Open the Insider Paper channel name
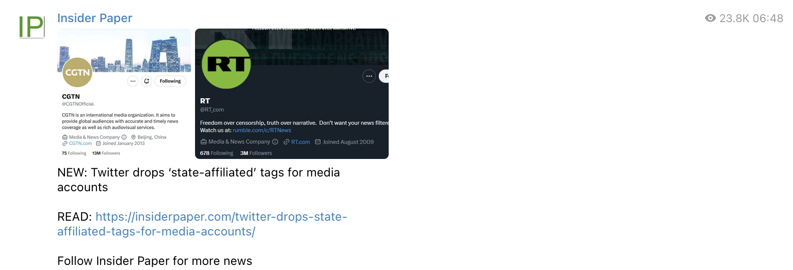 (95, 18)
